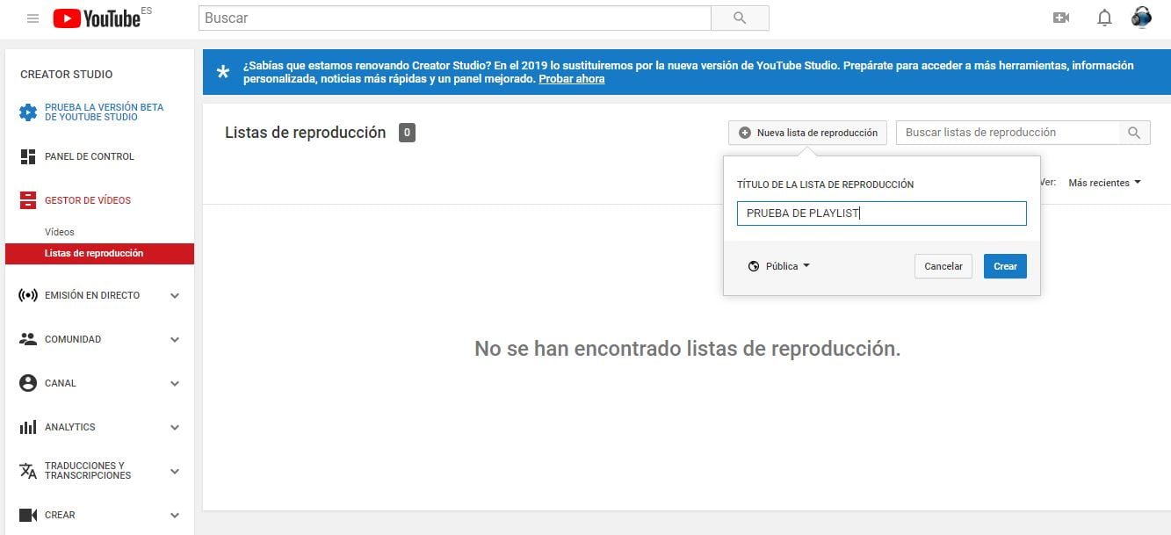Select Vídeos in the sidebar

(x=60, y=232)
